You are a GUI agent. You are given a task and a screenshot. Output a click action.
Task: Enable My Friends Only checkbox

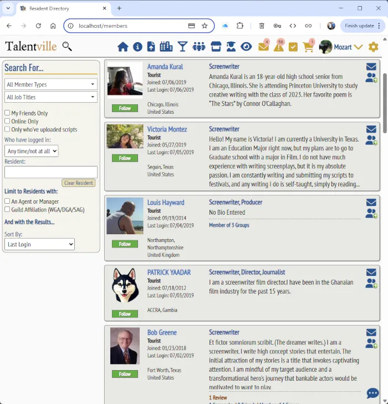click(x=7, y=113)
